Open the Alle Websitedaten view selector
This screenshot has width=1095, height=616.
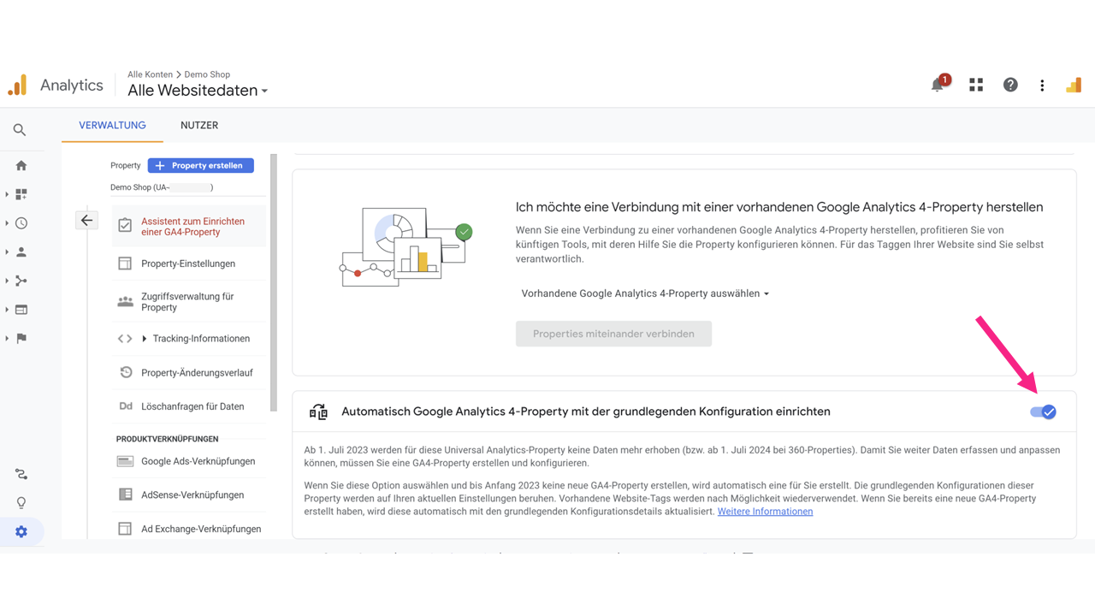tap(198, 91)
